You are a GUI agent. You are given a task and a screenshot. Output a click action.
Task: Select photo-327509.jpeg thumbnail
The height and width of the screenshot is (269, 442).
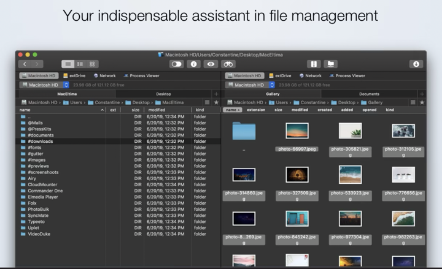[x=297, y=175]
